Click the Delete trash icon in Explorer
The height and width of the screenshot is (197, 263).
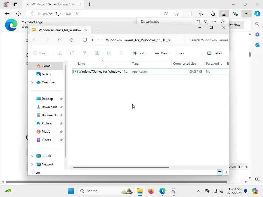(x=121, y=53)
